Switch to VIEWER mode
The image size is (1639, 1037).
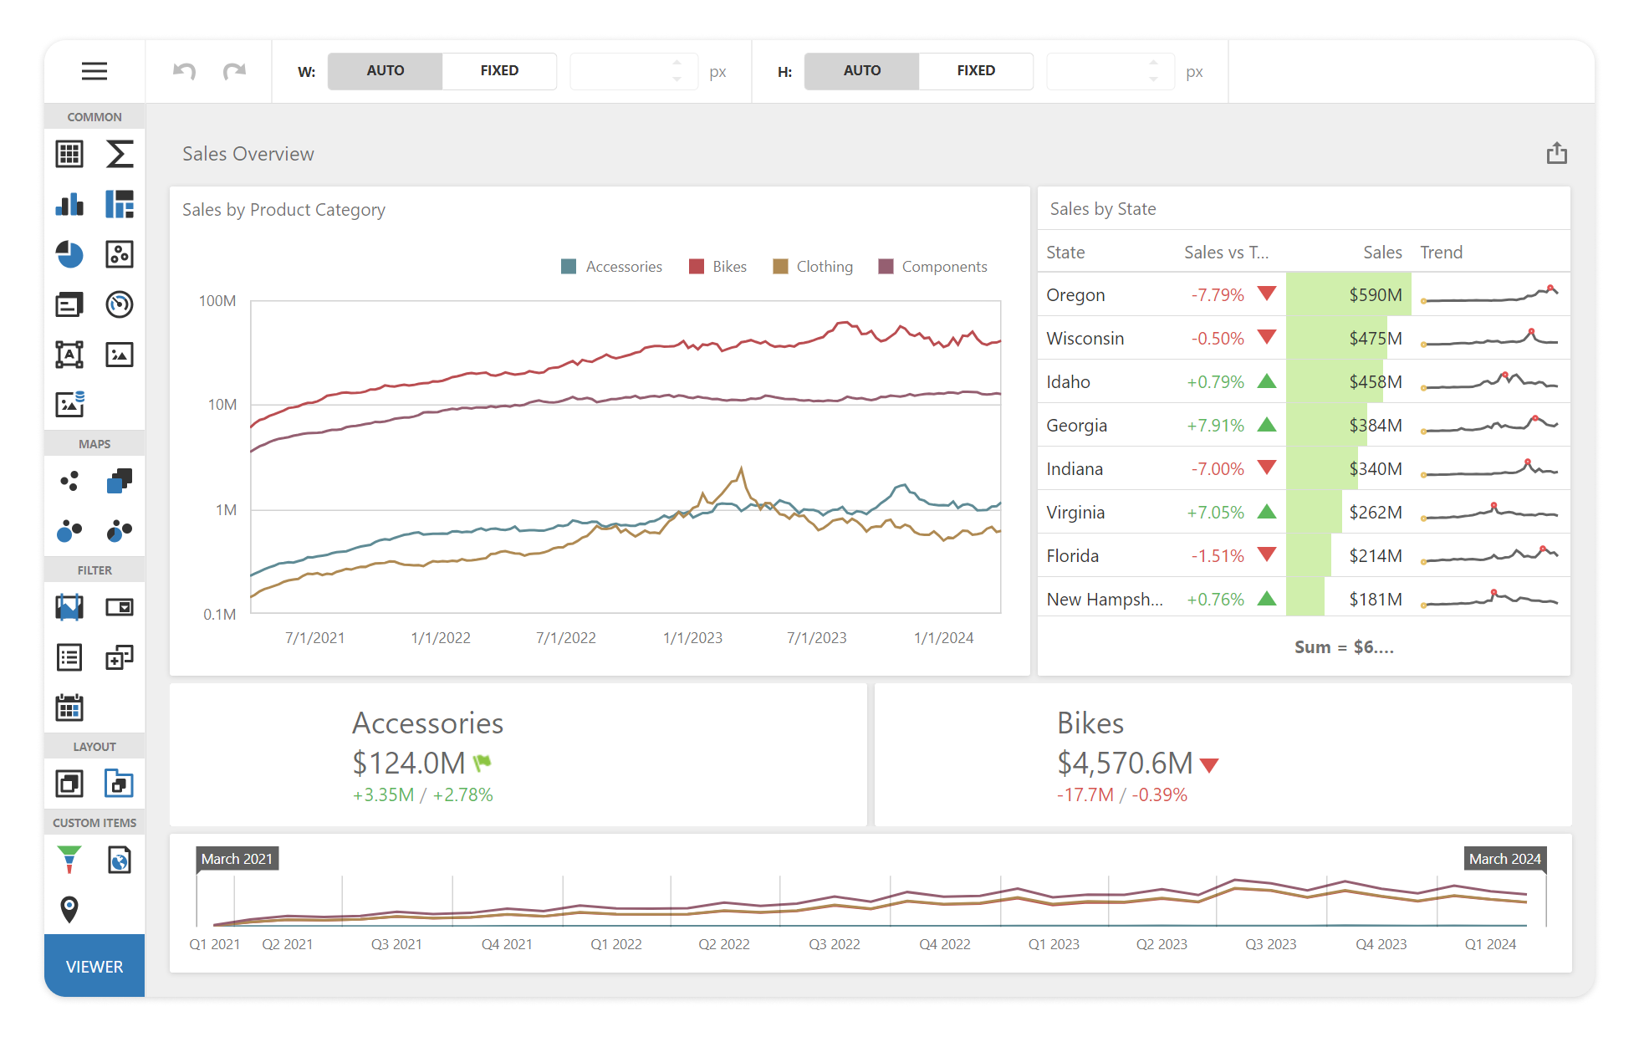click(94, 966)
